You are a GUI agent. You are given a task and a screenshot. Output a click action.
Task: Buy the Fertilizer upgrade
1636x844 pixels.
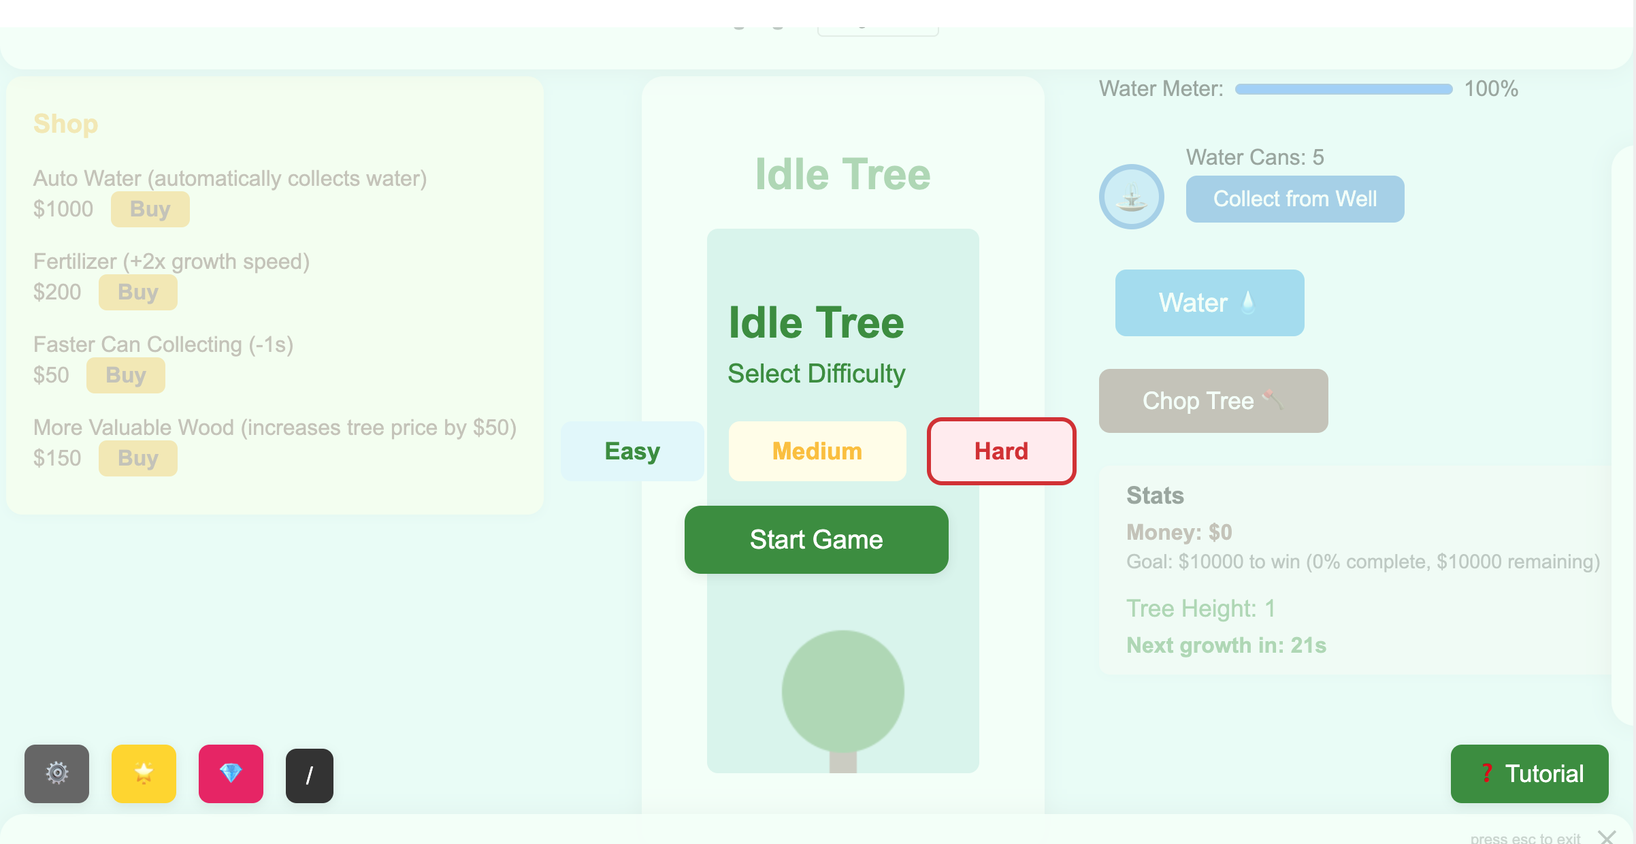click(137, 292)
